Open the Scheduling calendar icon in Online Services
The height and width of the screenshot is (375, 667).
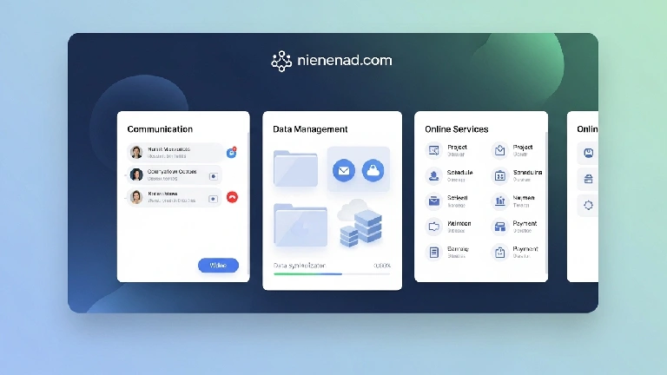(x=500, y=176)
